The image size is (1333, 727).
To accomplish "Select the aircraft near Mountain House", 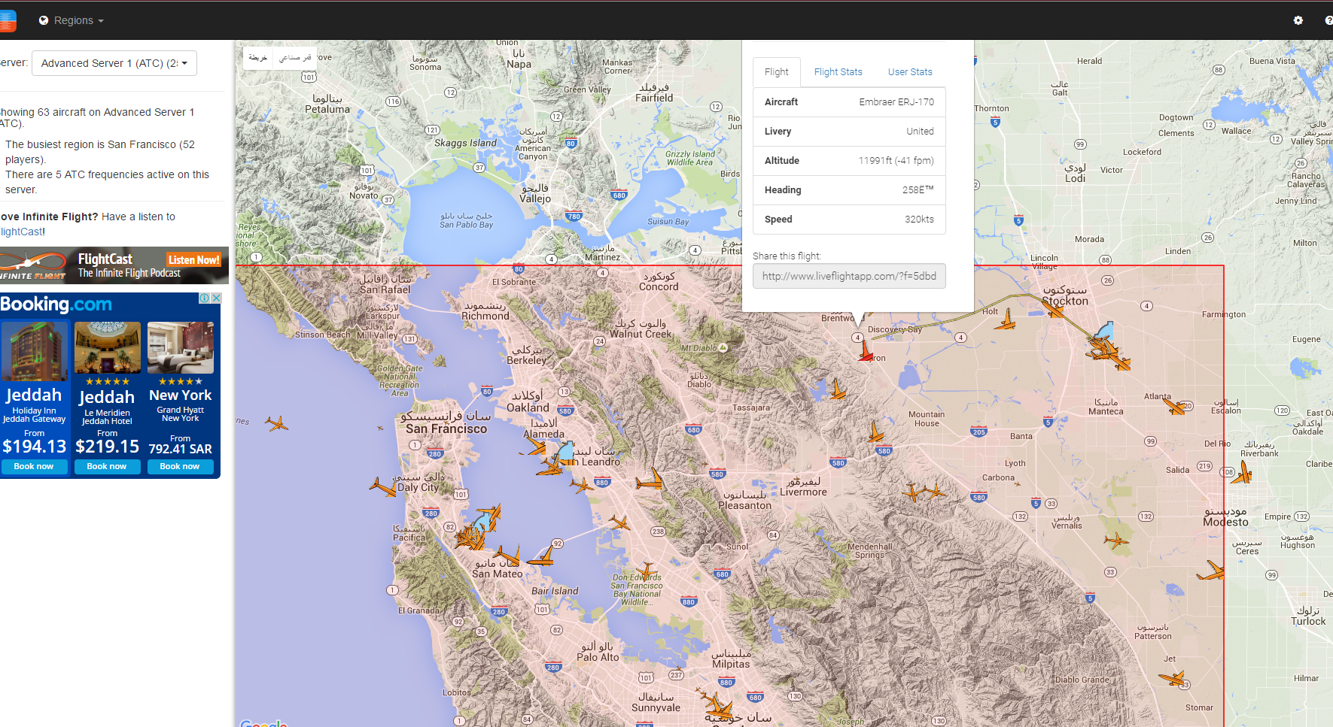I will (x=875, y=432).
